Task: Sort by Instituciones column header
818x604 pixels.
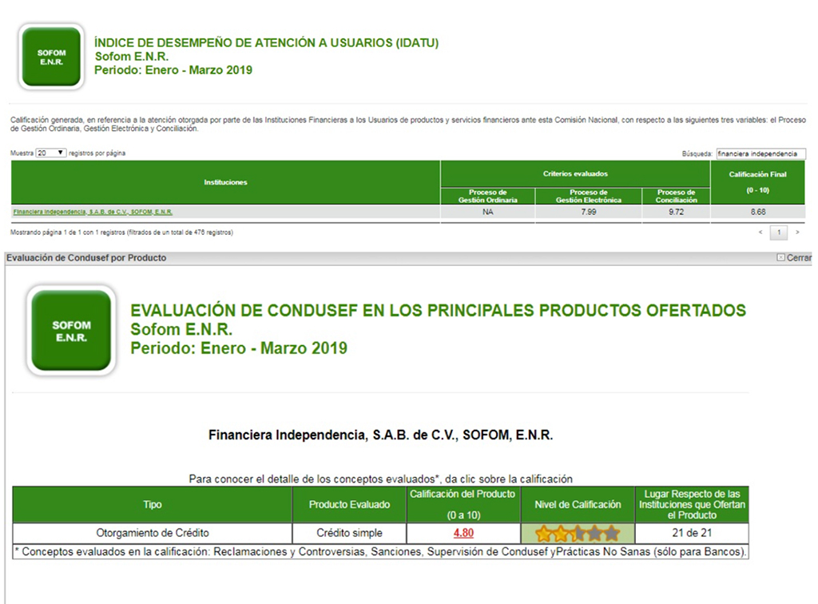Action: [x=225, y=182]
